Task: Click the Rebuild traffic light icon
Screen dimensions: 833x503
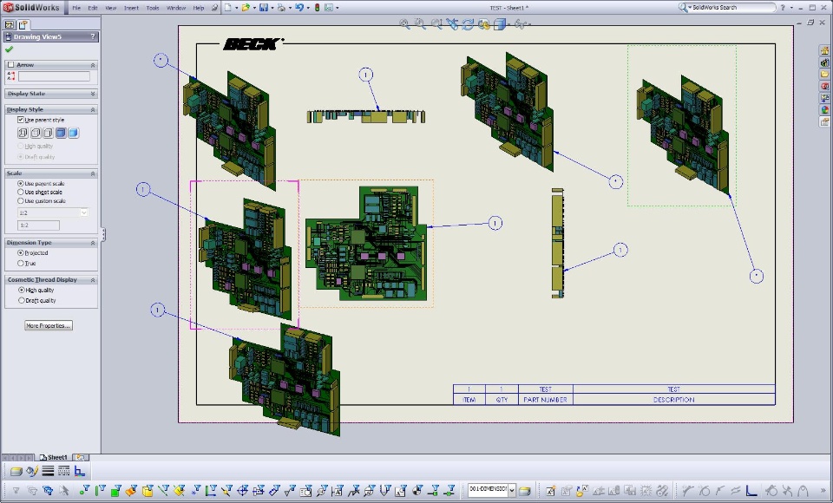Action: click(318, 8)
